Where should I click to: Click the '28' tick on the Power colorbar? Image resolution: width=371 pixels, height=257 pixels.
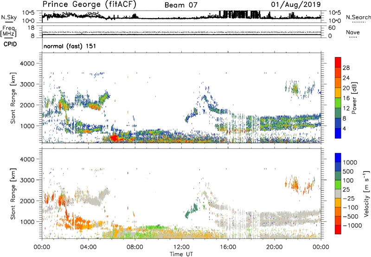346,68
